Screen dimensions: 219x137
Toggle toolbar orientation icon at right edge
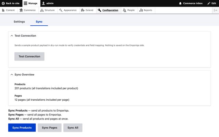(x=215, y=10)
